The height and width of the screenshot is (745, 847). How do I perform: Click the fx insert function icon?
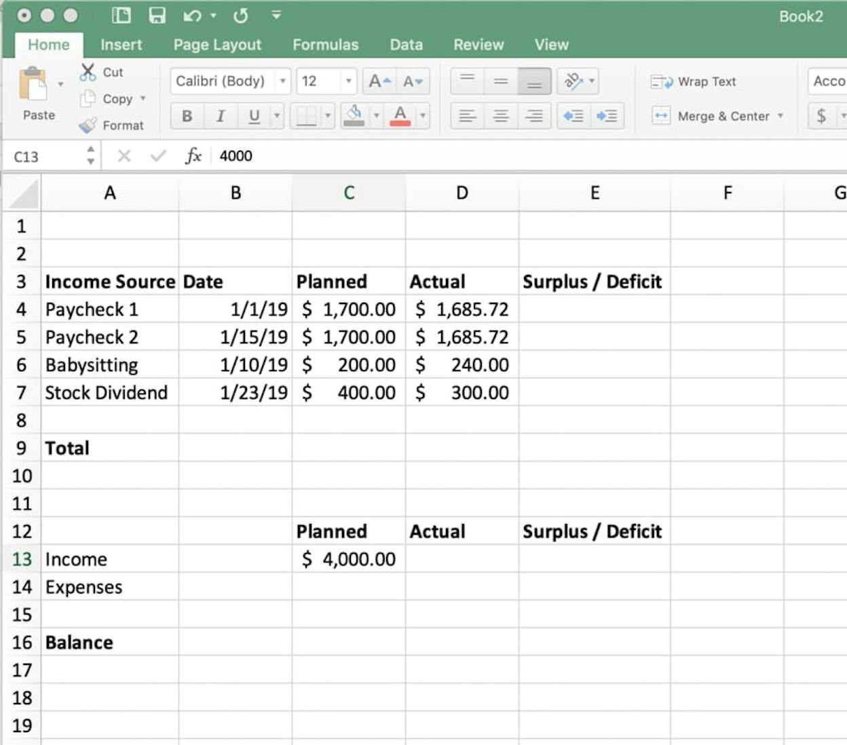tap(193, 156)
